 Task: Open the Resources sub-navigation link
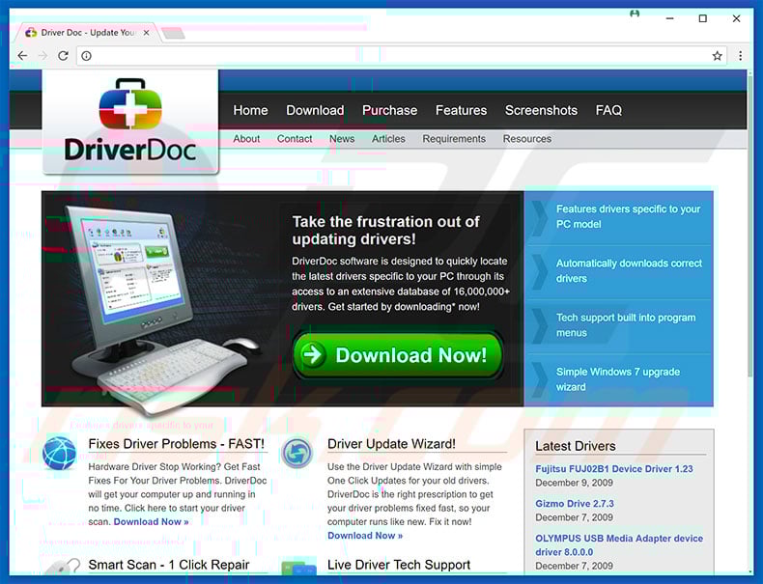527,139
